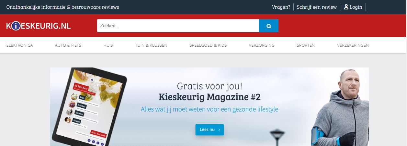This screenshot has height=146, width=407.
Task: Click the Vragen? link
Action: tap(281, 7)
